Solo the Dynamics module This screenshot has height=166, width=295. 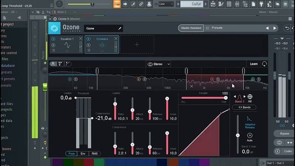[88, 45]
